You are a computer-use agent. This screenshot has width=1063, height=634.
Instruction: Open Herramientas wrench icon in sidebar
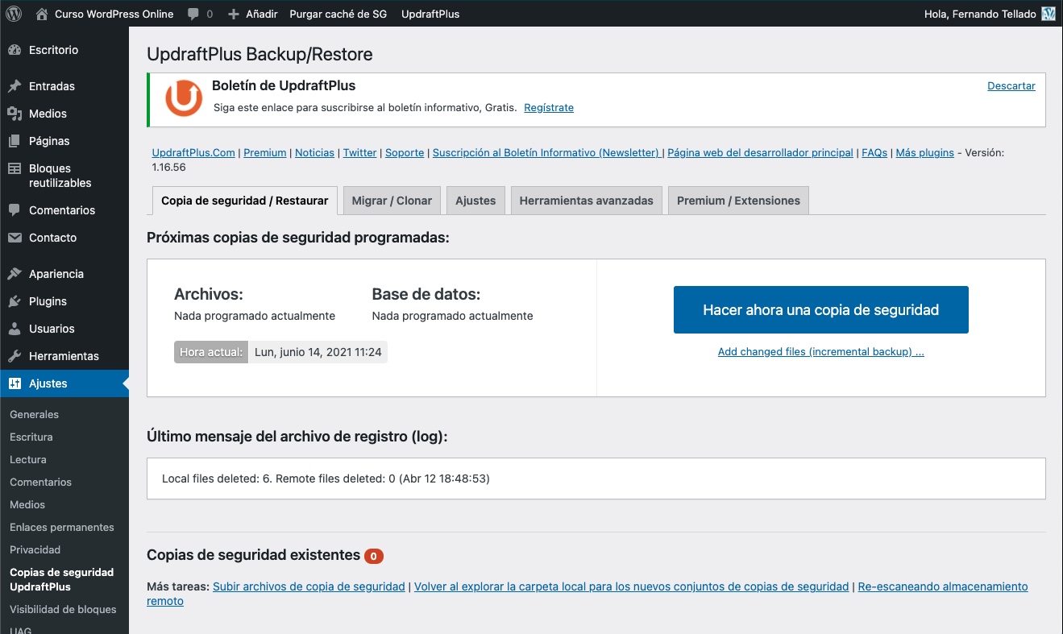[15, 356]
